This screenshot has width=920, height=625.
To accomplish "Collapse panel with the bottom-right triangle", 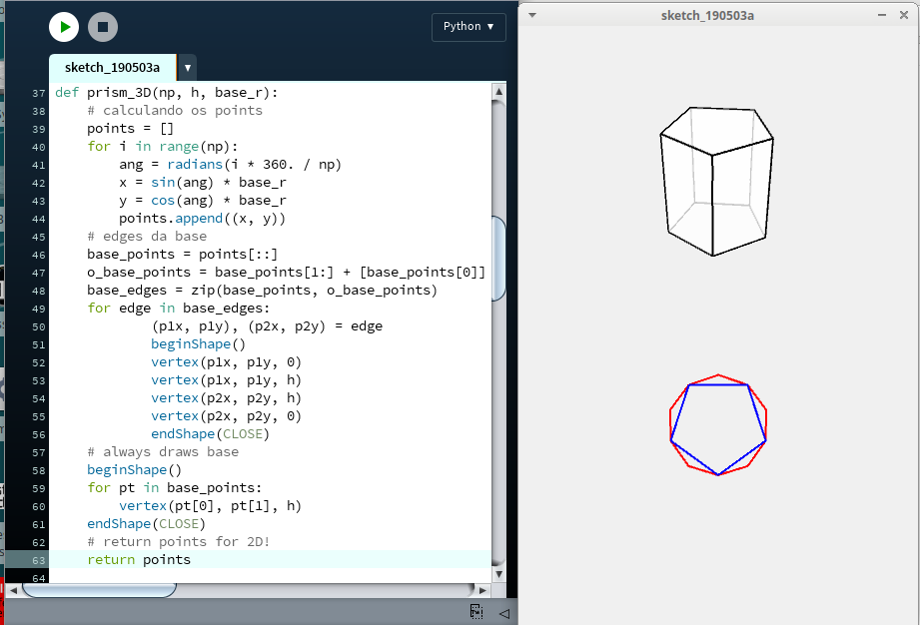I will (504, 612).
